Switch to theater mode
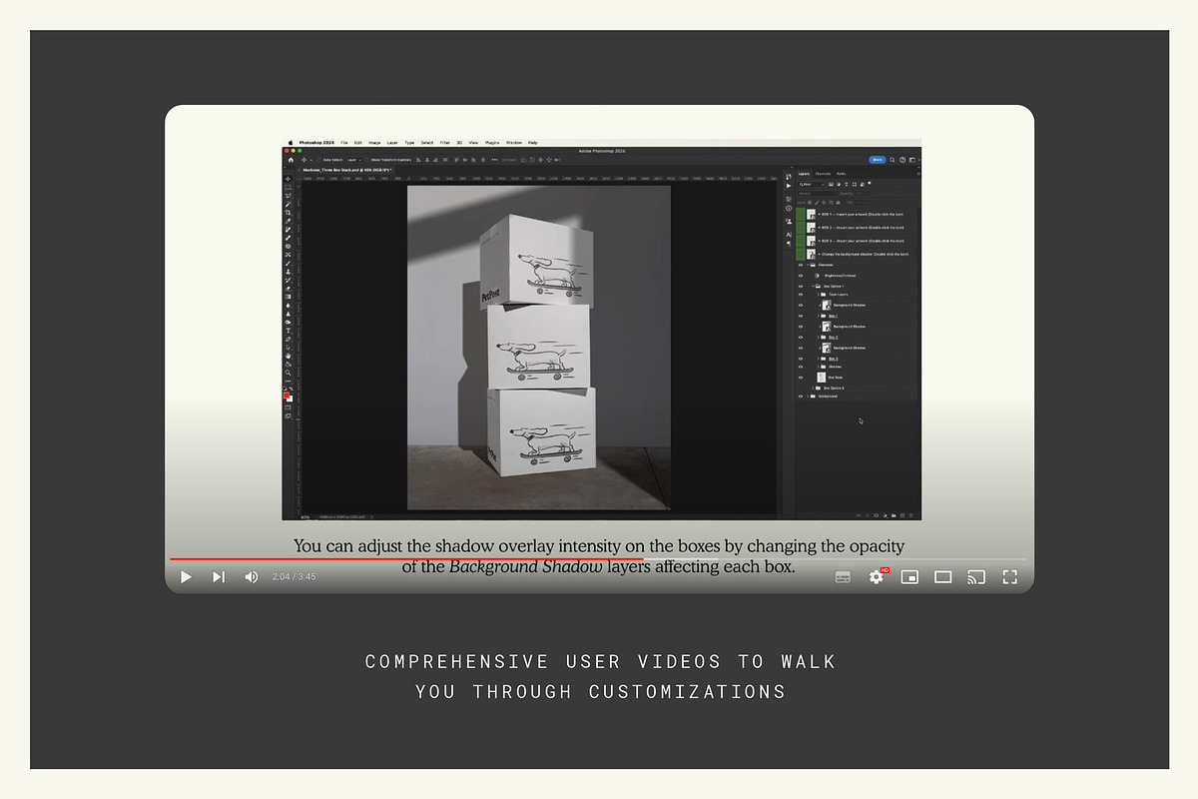Viewport: 1198px width, 799px height. [943, 576]
